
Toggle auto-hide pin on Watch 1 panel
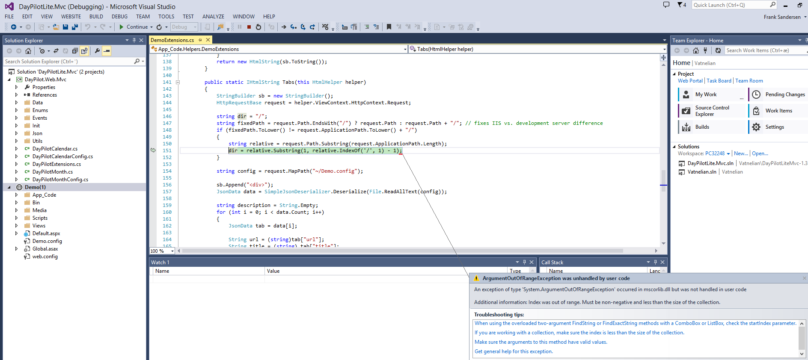pyautogui.click(x=524, y=262)
